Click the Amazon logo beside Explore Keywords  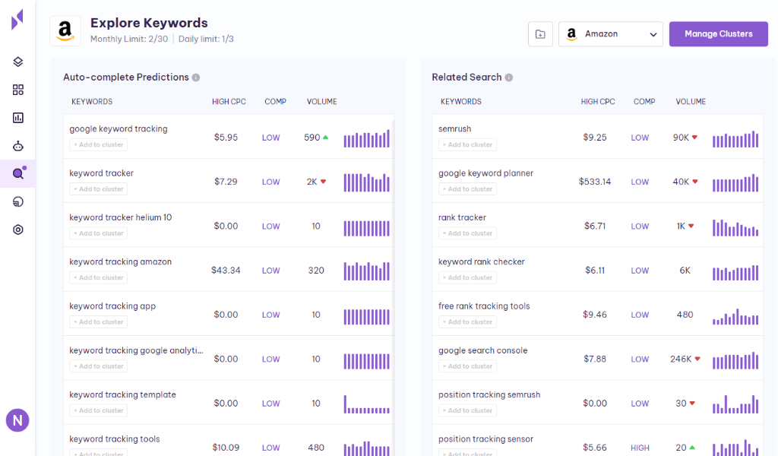(x=65, y=30)
